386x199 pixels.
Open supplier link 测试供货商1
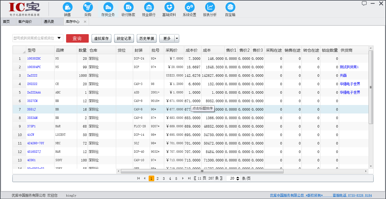pos(349,67)
